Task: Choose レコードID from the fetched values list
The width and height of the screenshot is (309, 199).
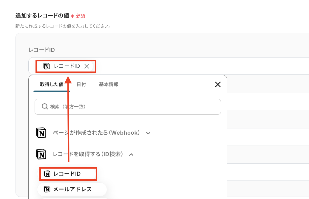Action: pyautogui.click(x=67, y=174)
